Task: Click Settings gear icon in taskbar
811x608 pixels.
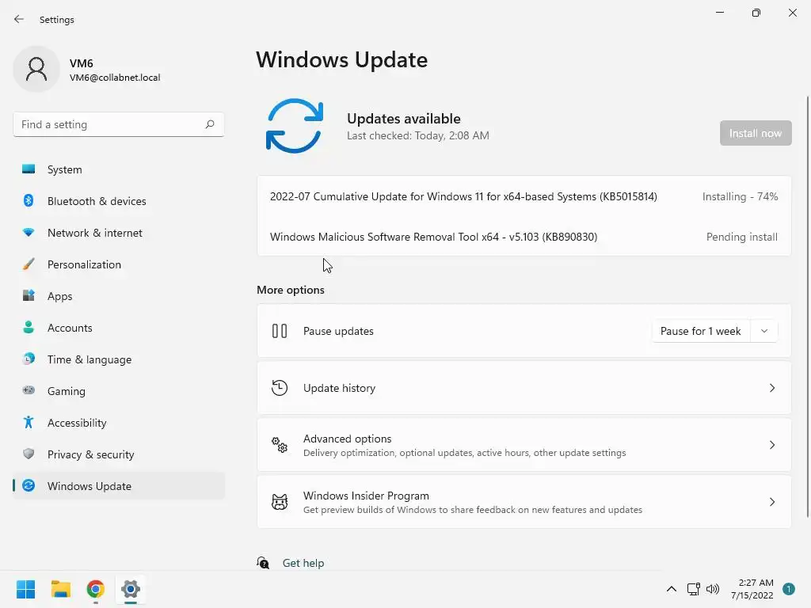Action: pyautogui.click(x=131, y=589)
